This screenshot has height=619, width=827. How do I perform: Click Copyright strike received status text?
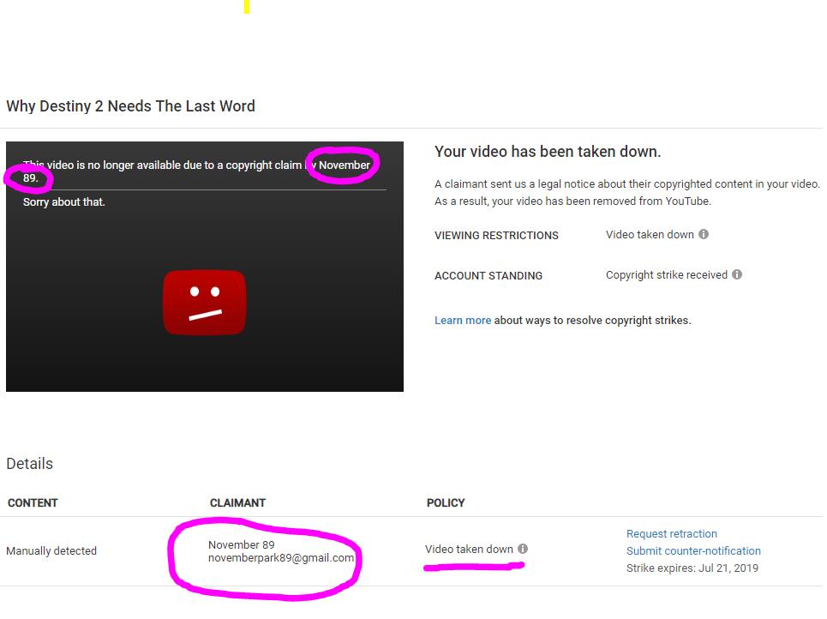point(667,275)
